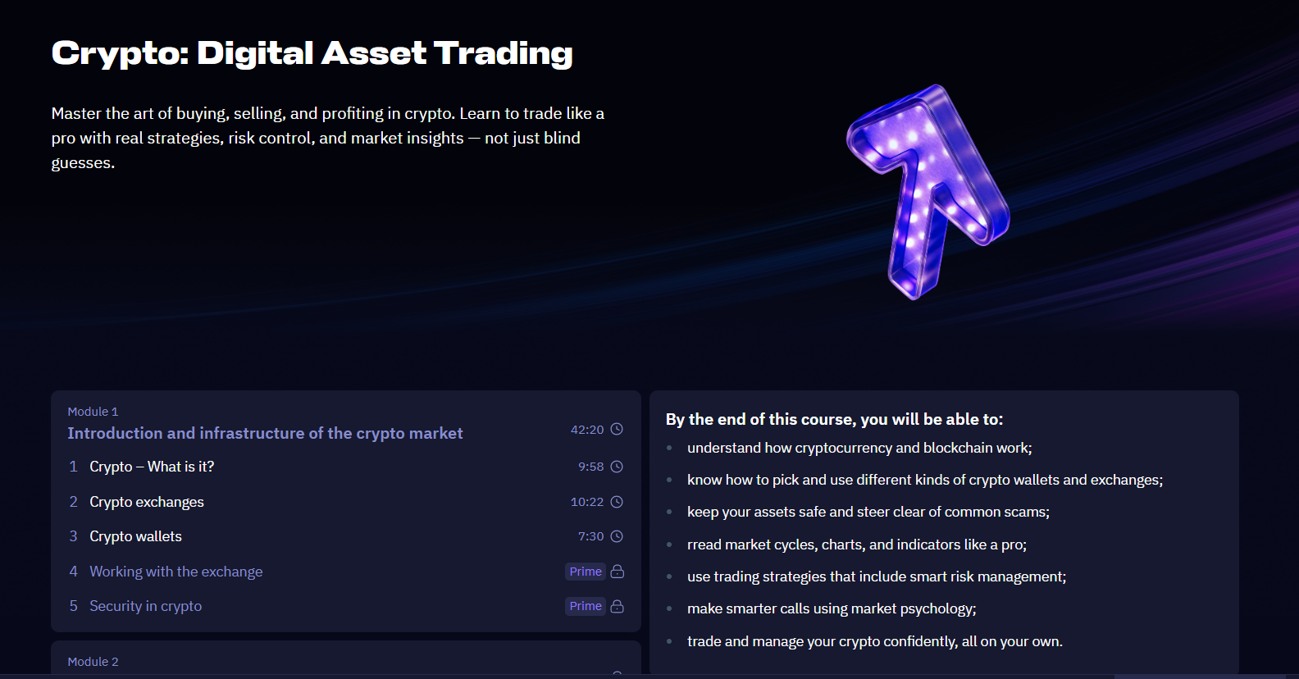1299x679 pixels.
Task: Click the clock icon beside 42:20
Action: [x=618, y=429]
